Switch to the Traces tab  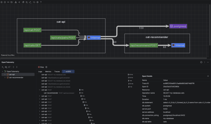(x=57, y=71)
